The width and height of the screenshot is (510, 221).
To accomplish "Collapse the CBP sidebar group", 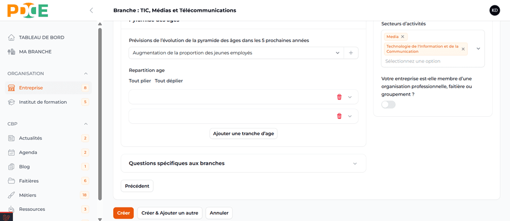I will click(x=86, y=124).
